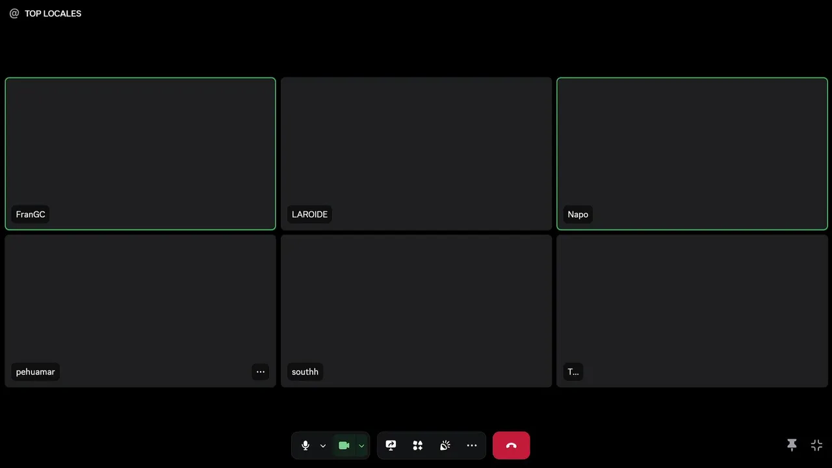Open the pehuamar tile options menu
Viewport: 832px width, 468px height.
pos(261,372)
